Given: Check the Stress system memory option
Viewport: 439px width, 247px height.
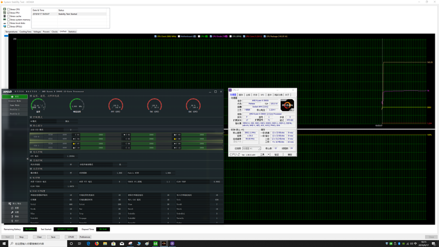Looking at the screenshot, I should point(8,20).
